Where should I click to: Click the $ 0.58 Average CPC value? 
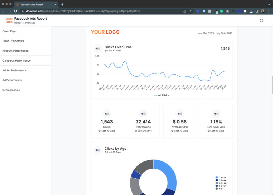click(x=180, y=122)
